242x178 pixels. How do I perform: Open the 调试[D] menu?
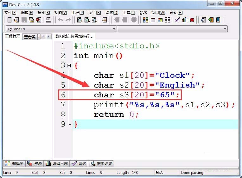tap(112, 13)
